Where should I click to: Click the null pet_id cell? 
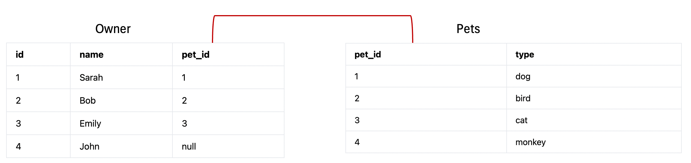228,146
